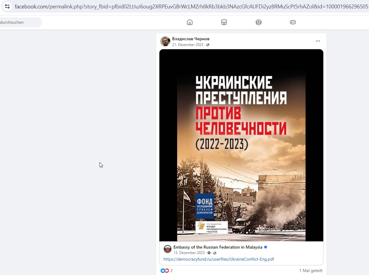Open the site information icon in the address bar

tap(7, 6)
